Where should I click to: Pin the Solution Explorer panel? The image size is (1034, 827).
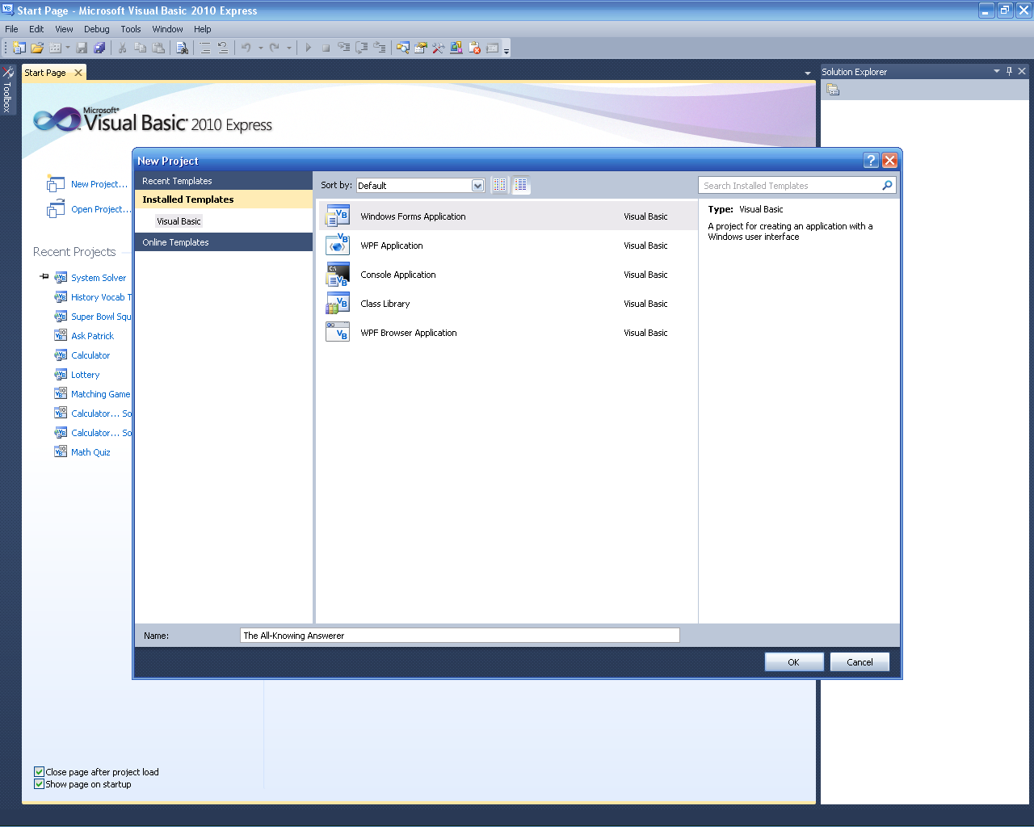click(x=1009, y=71)
